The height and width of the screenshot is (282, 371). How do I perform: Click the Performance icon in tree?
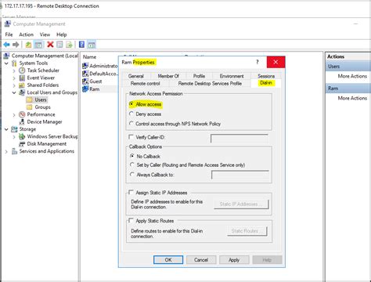point(22,114)
